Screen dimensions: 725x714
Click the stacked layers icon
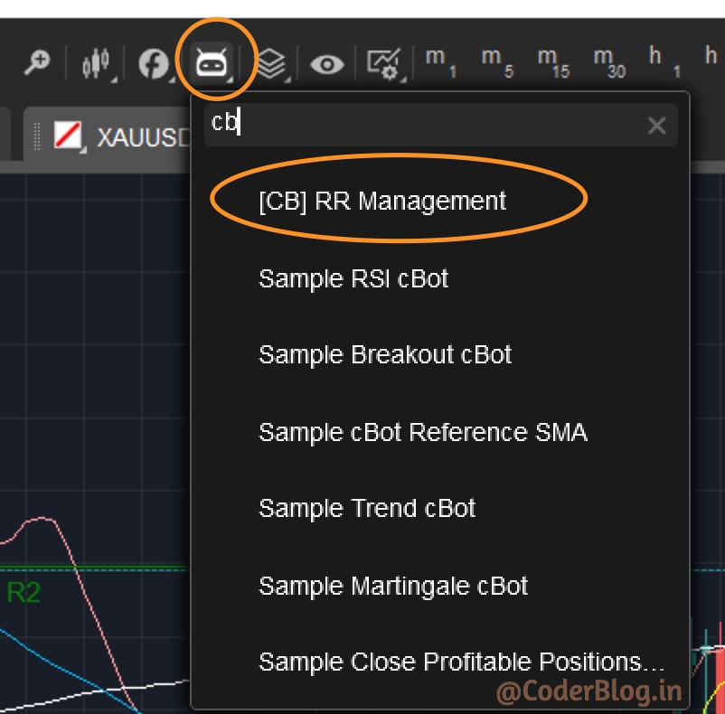click(271, 63)
